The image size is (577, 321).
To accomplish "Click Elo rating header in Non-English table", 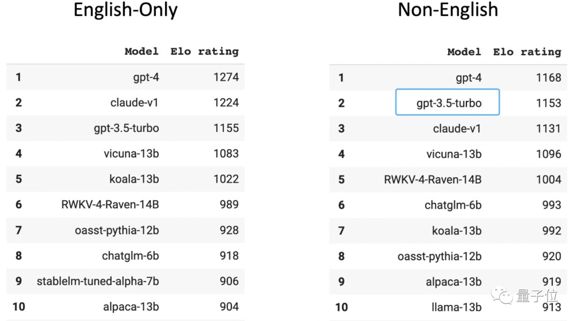I will [x=527, y=52].
